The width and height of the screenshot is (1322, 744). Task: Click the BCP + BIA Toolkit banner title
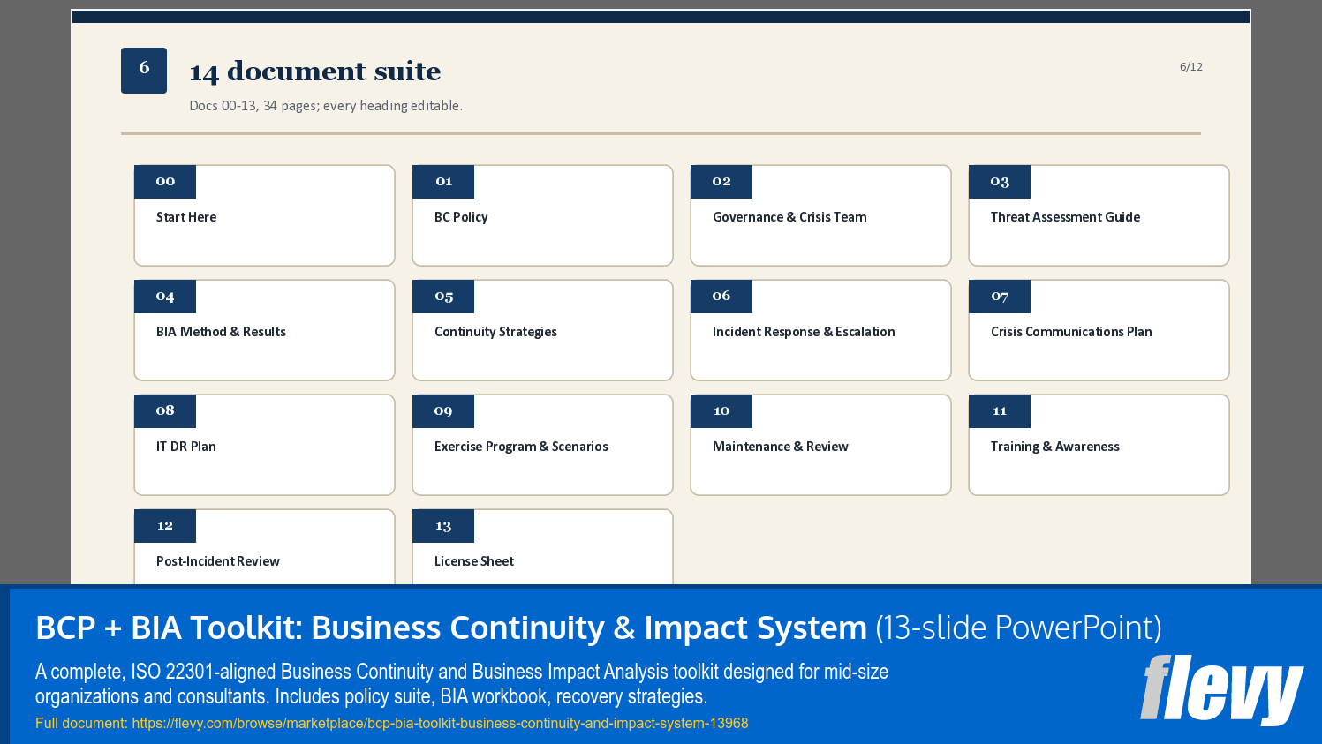pyautogui.click(x=599, y=628)
